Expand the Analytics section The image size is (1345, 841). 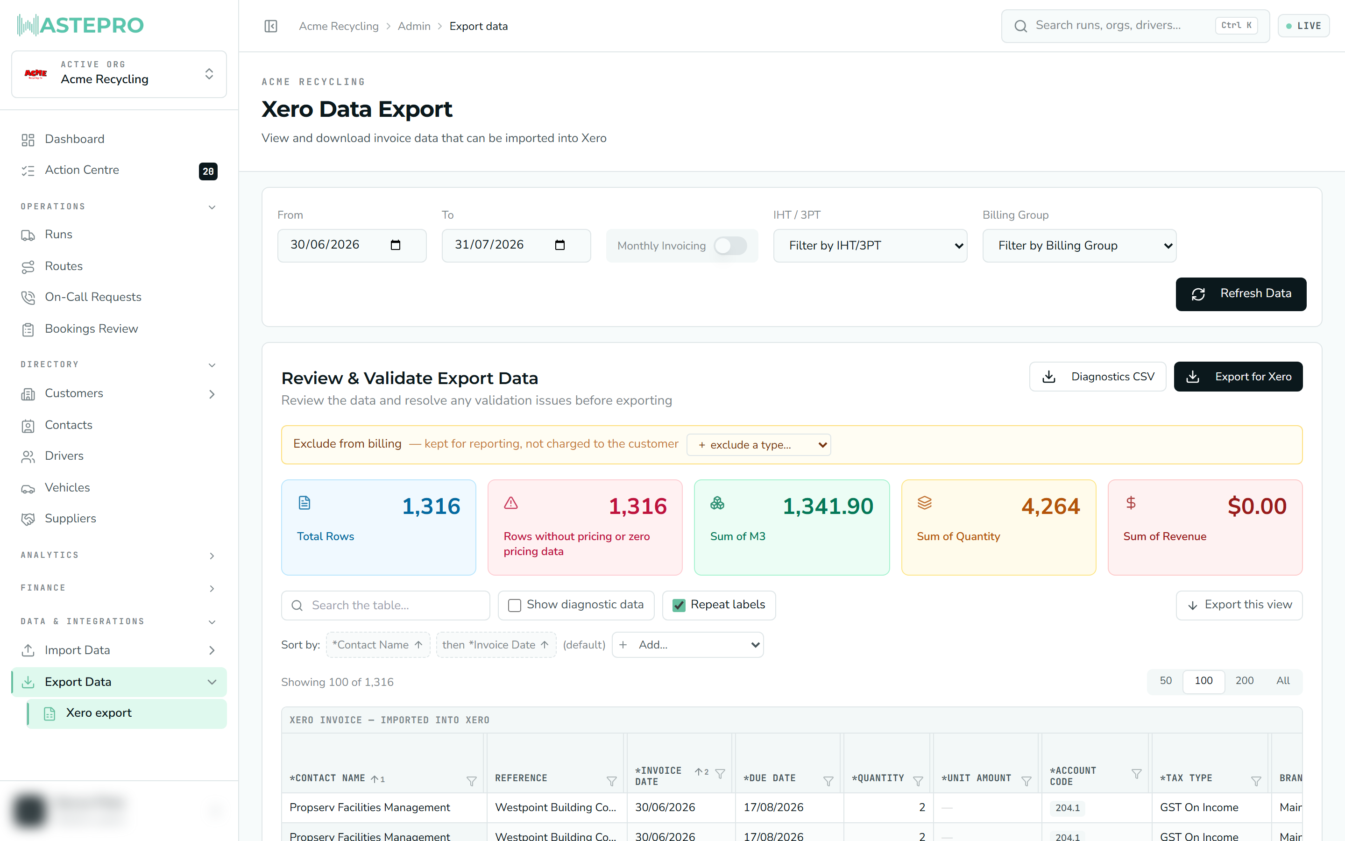[x=212, y=556]
